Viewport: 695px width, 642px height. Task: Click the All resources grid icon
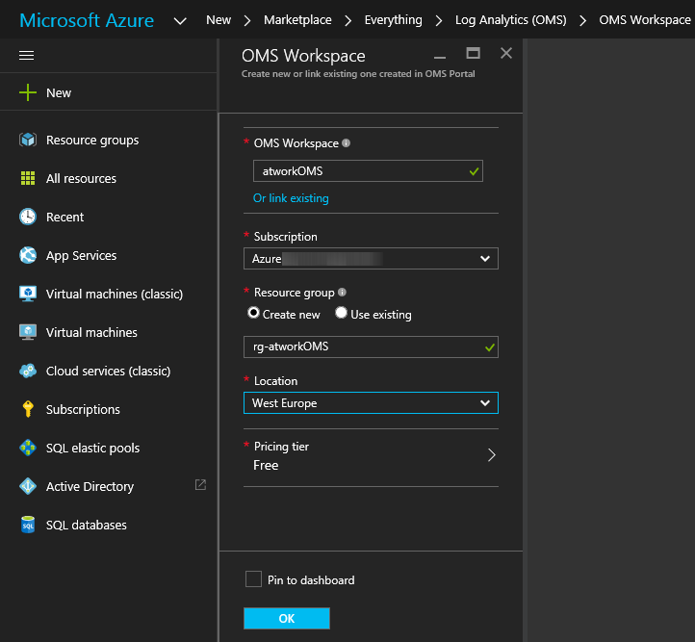tap(28, 179)
